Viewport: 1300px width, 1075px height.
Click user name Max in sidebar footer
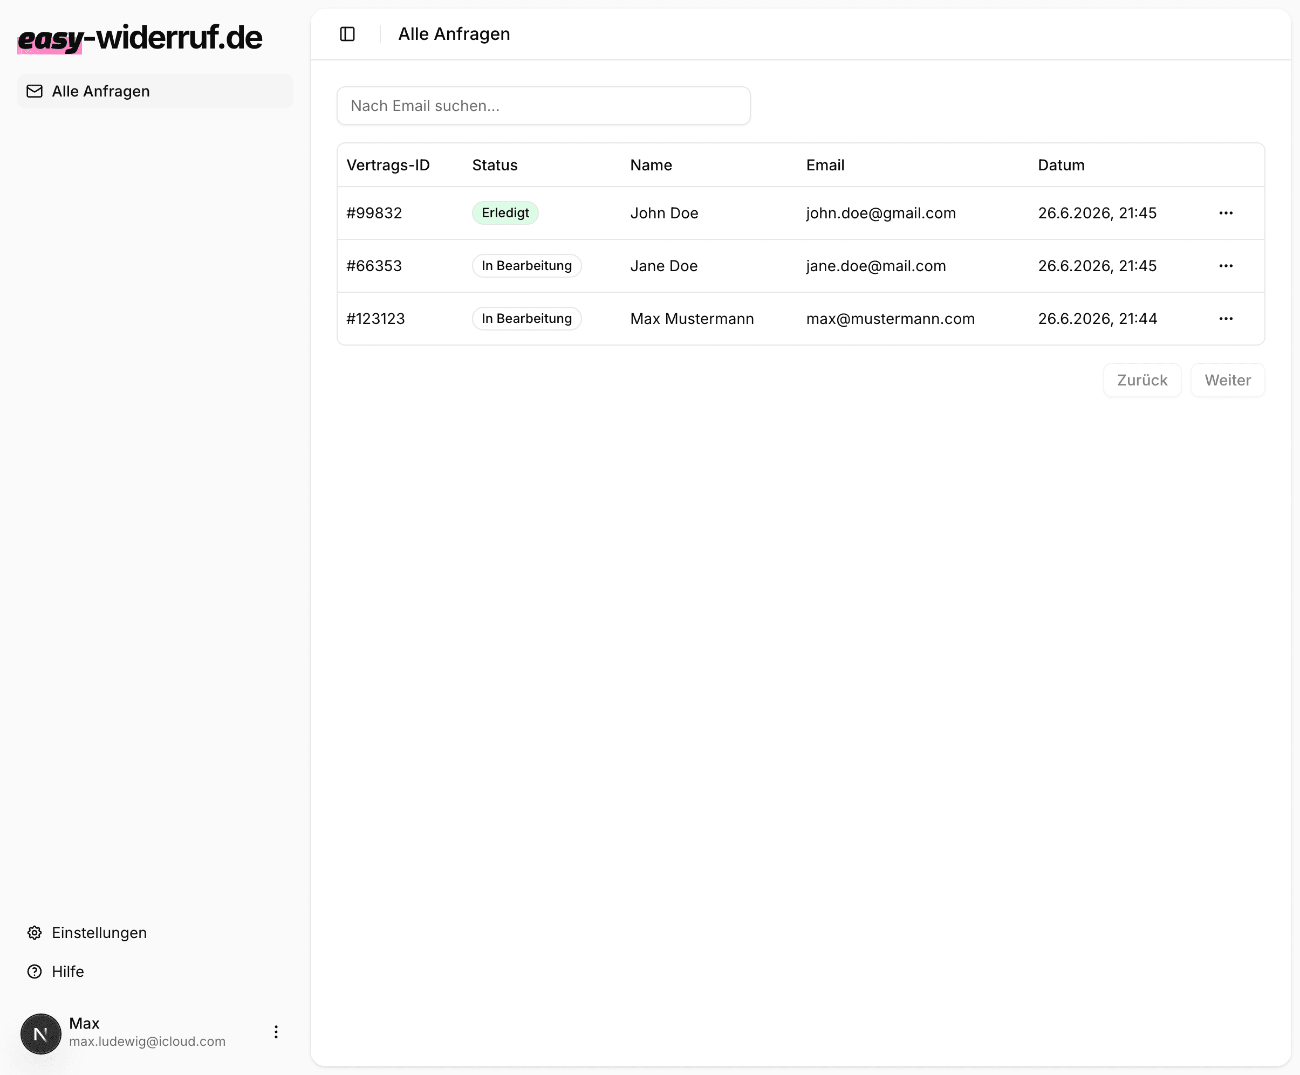tap(84, 1023)
